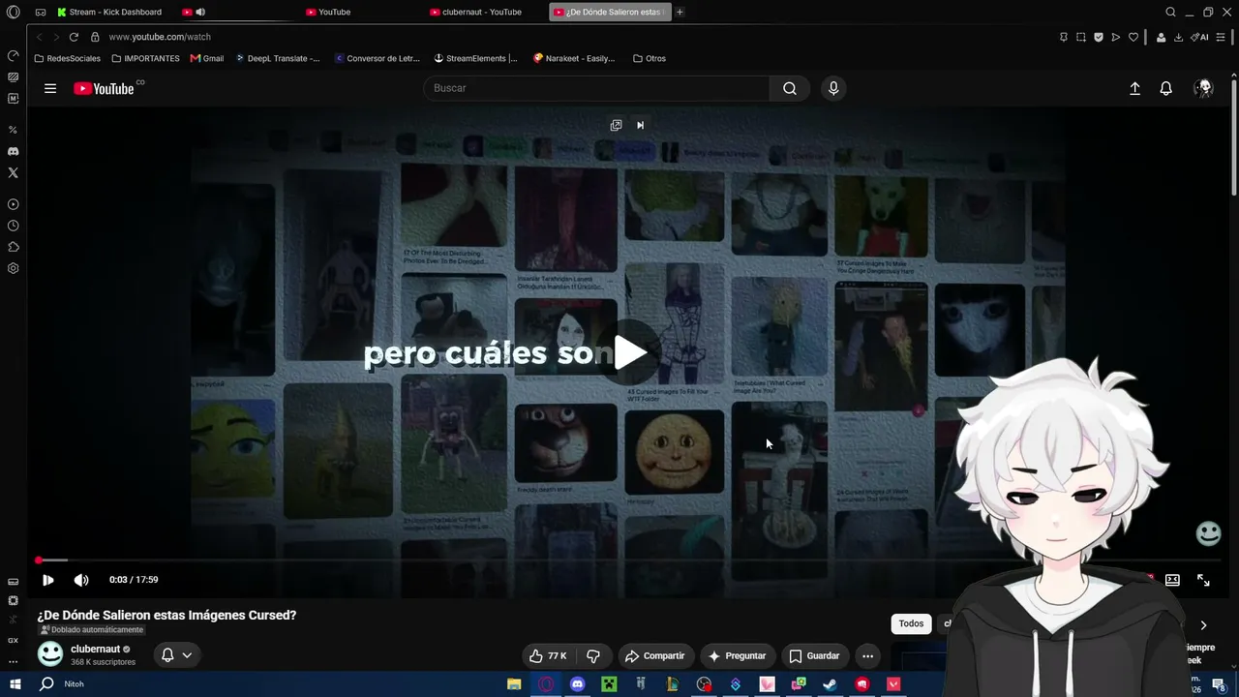Click the search magnifier button
This screenshot has width=1239, height=697.
(790, 88)
